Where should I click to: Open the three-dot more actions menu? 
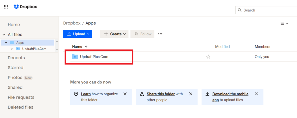160,34
